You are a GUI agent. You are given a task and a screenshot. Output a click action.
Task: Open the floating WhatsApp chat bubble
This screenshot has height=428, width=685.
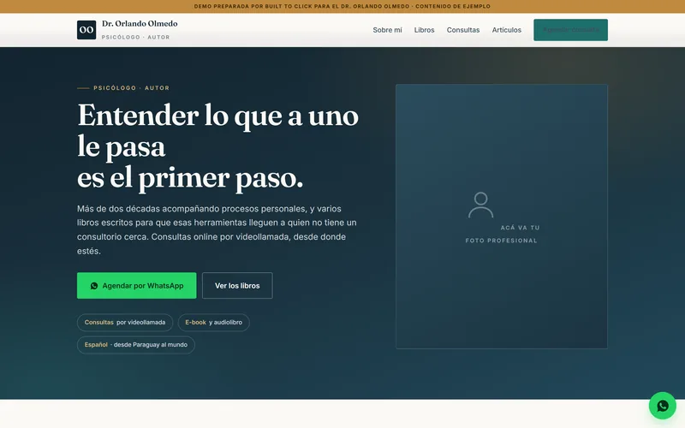[x=662, y=406]
